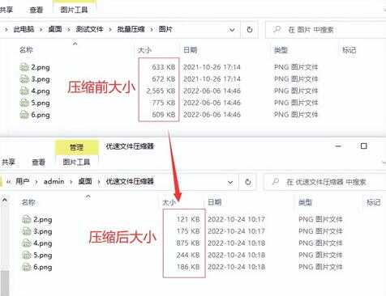Click 633 KB size cell
The width and height of the screenshot is (386, 296).
click(164, 67)
